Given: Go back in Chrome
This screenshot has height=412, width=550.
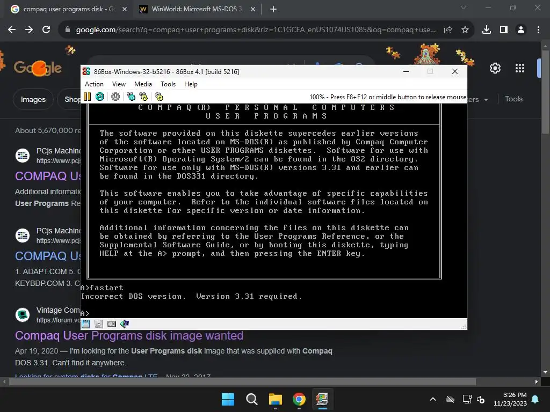Looking at the screenshot, I should click(12, 30).
